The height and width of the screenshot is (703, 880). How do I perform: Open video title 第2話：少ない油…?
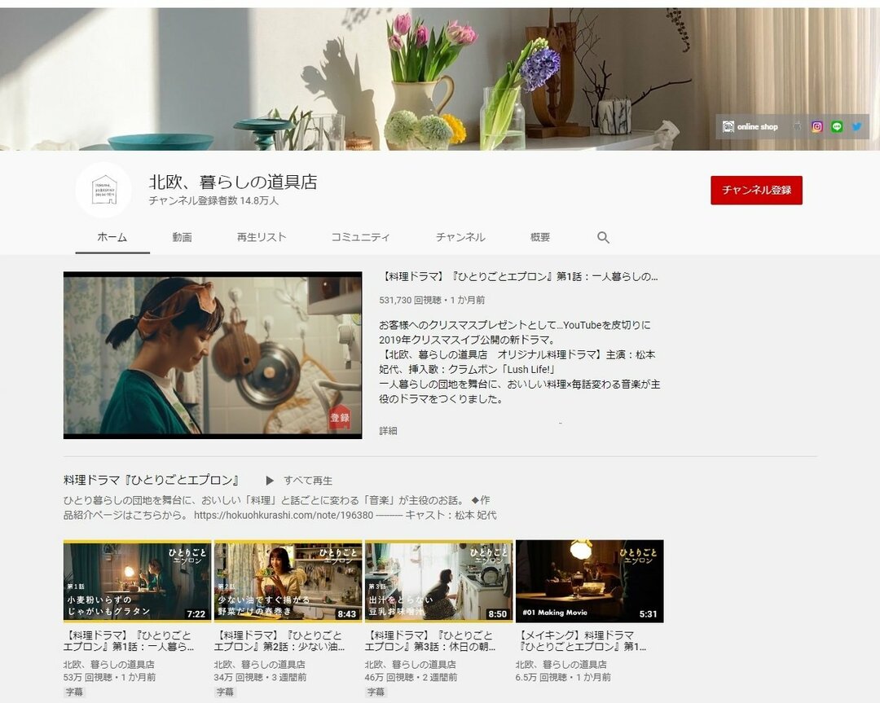point(279,641)
